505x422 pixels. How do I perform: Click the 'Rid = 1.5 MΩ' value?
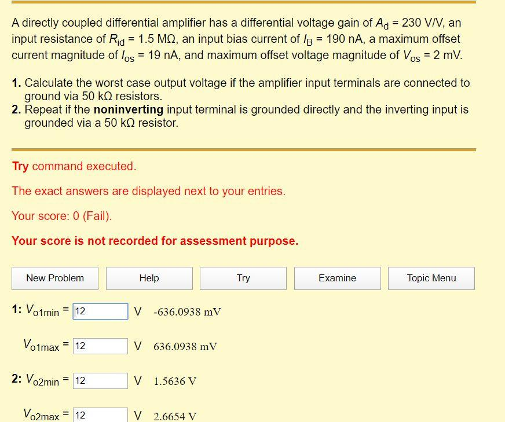[142, 39]
